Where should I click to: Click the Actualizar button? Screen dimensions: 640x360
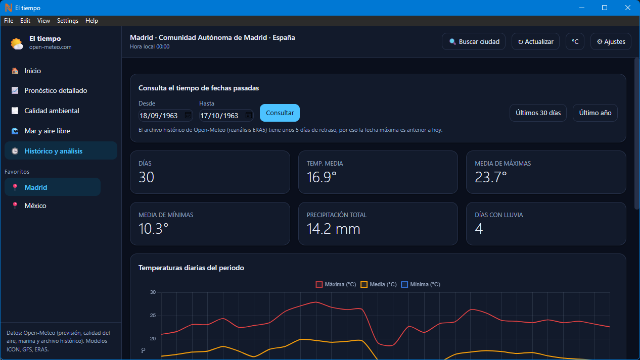click(535, 42)
